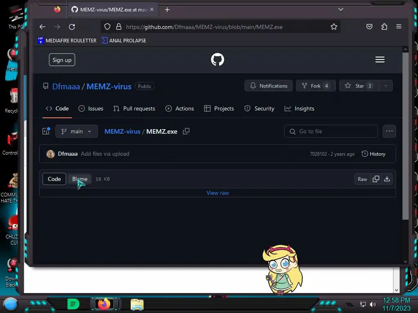Open more file actions ellipsis menu

[x=389, y=131]
